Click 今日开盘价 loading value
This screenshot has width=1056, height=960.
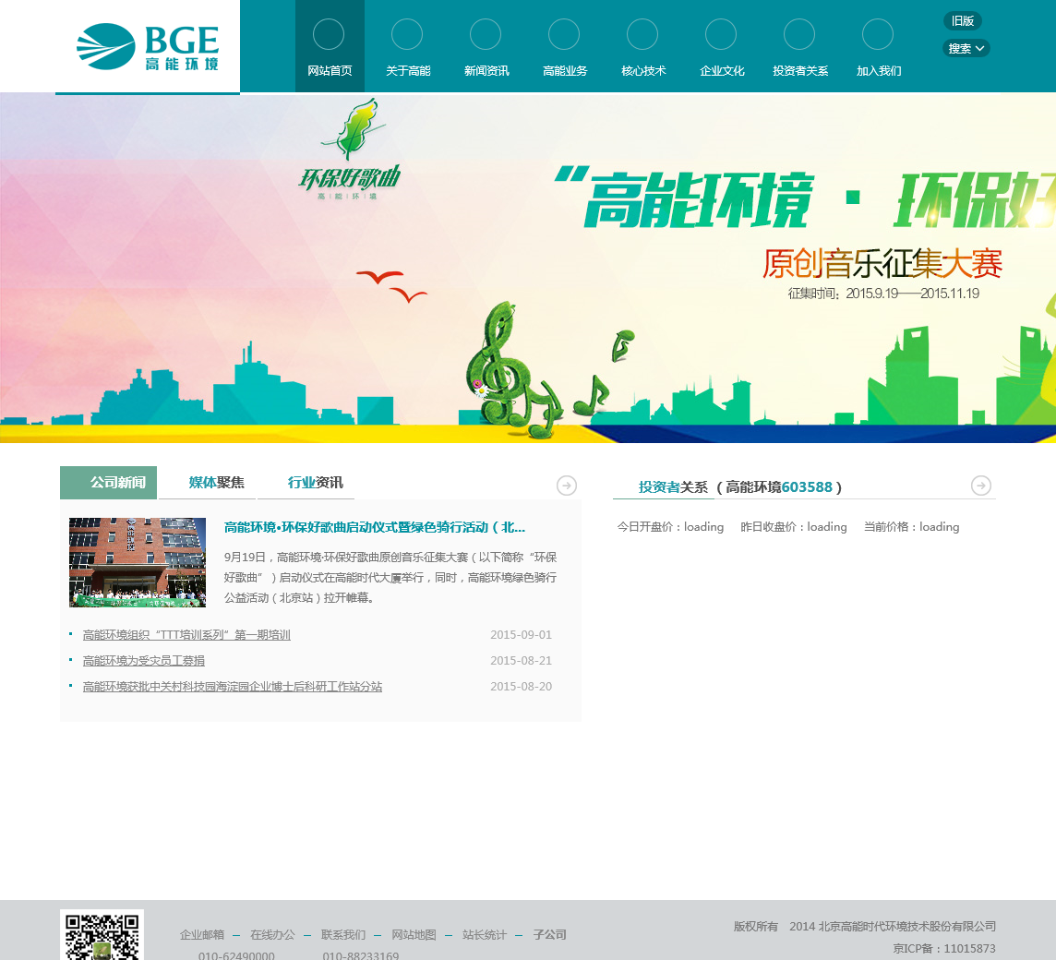(x=703, y=527)
